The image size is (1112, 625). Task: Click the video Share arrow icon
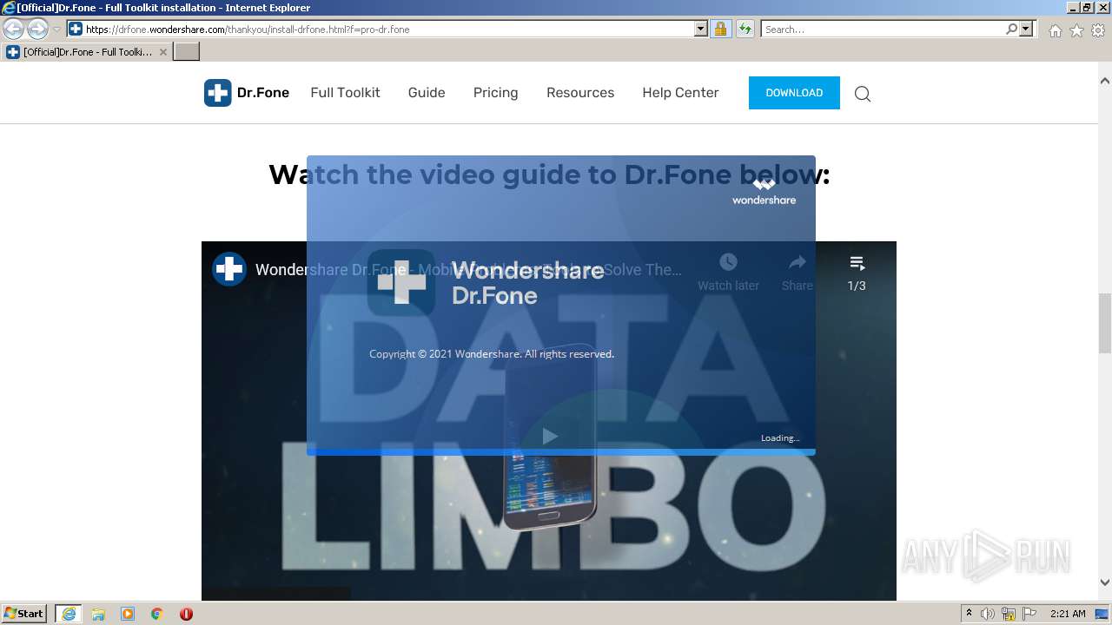point(797,262)
